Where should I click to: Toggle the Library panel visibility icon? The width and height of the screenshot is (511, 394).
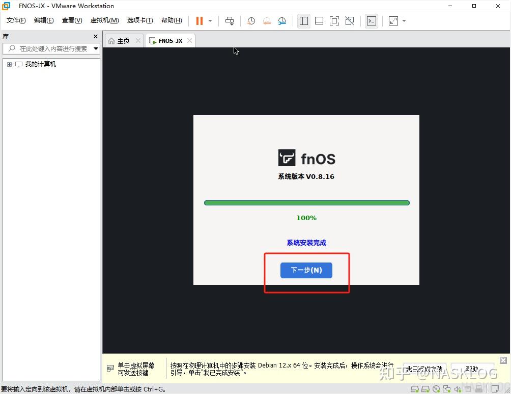pyautogui.click(x=304, y=21)
